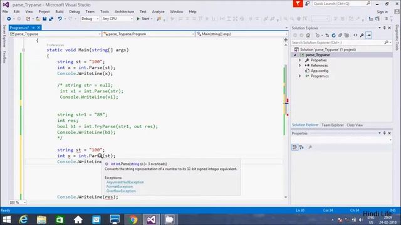
Task: Open the Main(string[] args) member dropdown
Action: pyautogui.click(x=242, y=34)
